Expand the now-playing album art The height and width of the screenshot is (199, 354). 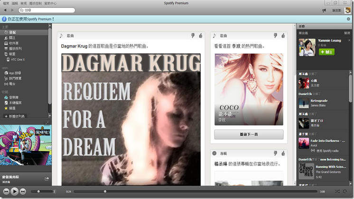point(47,122)
